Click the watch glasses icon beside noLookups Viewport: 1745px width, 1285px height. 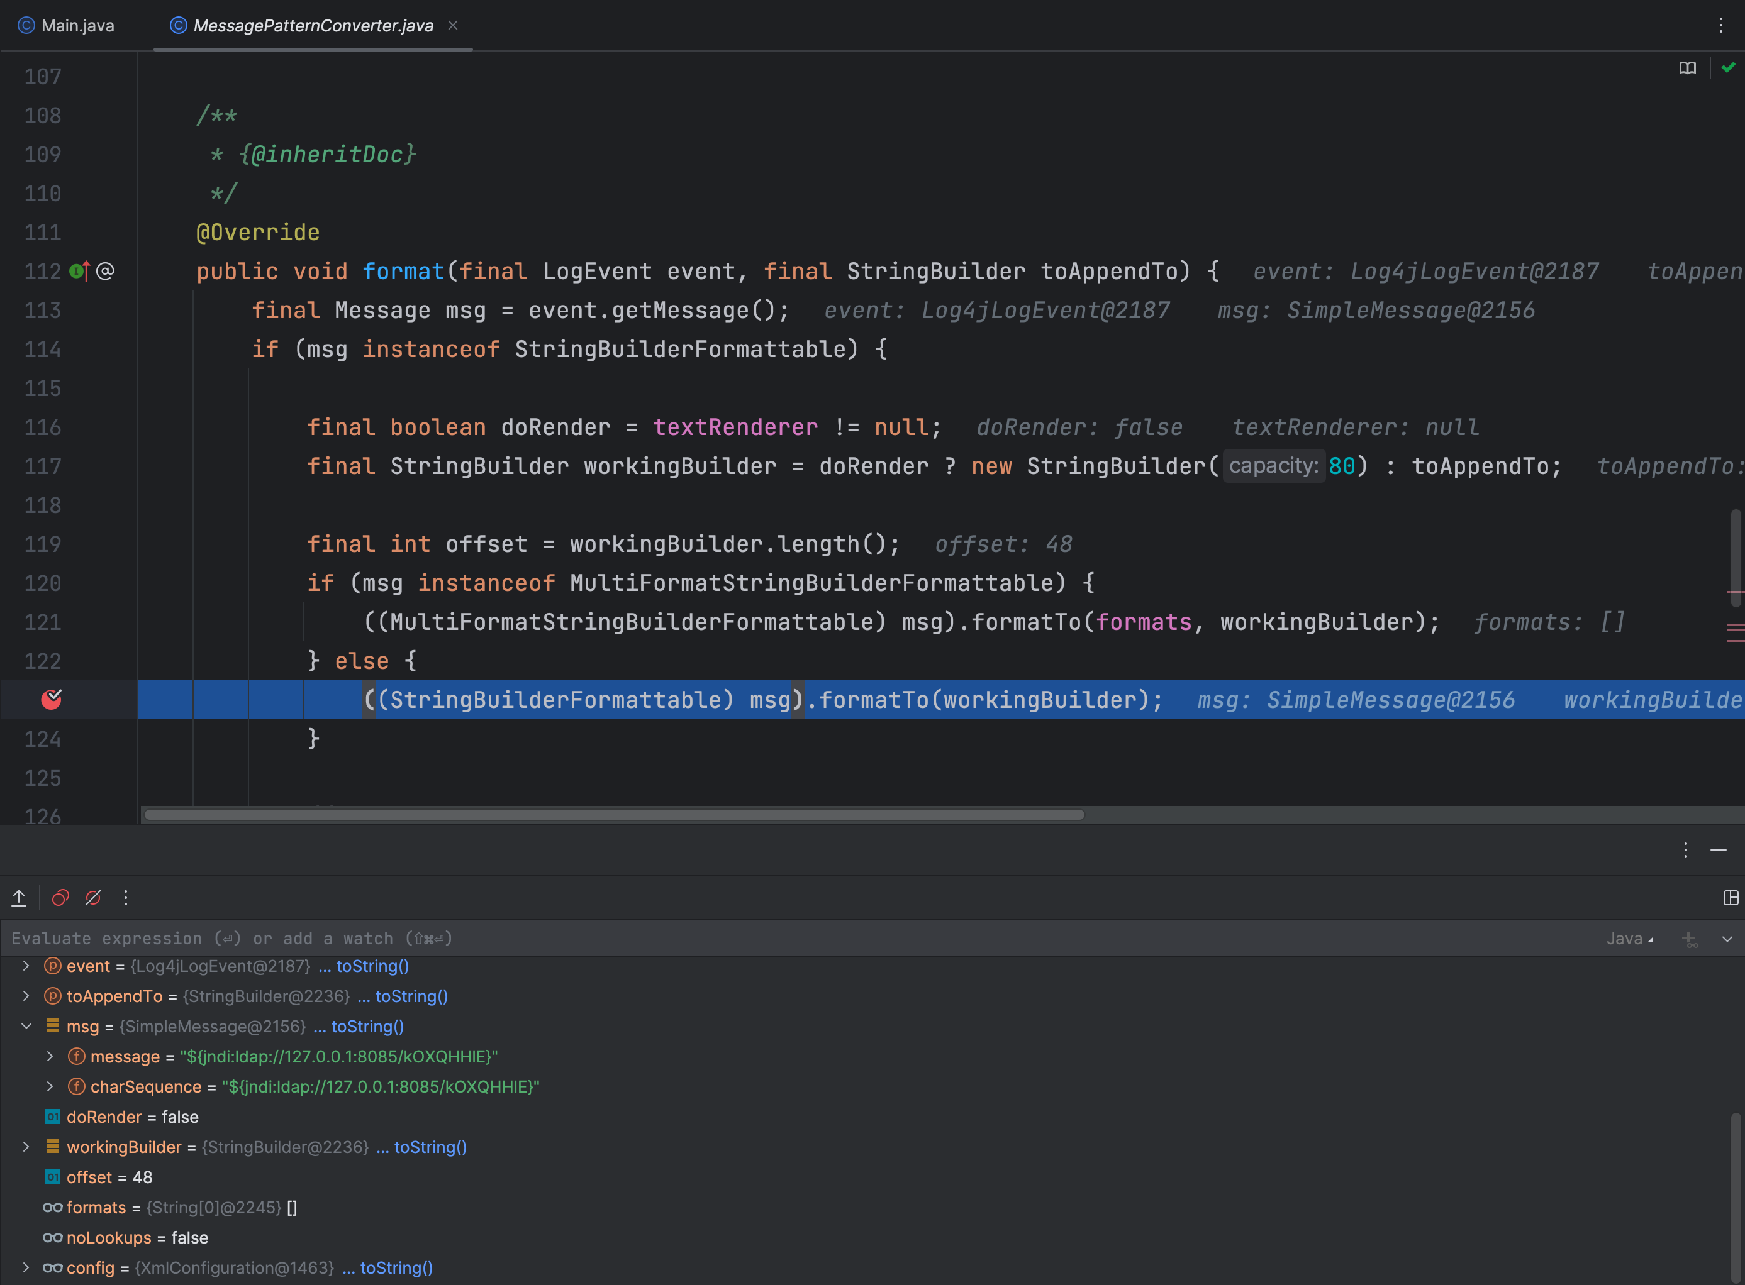point(52,1238)
